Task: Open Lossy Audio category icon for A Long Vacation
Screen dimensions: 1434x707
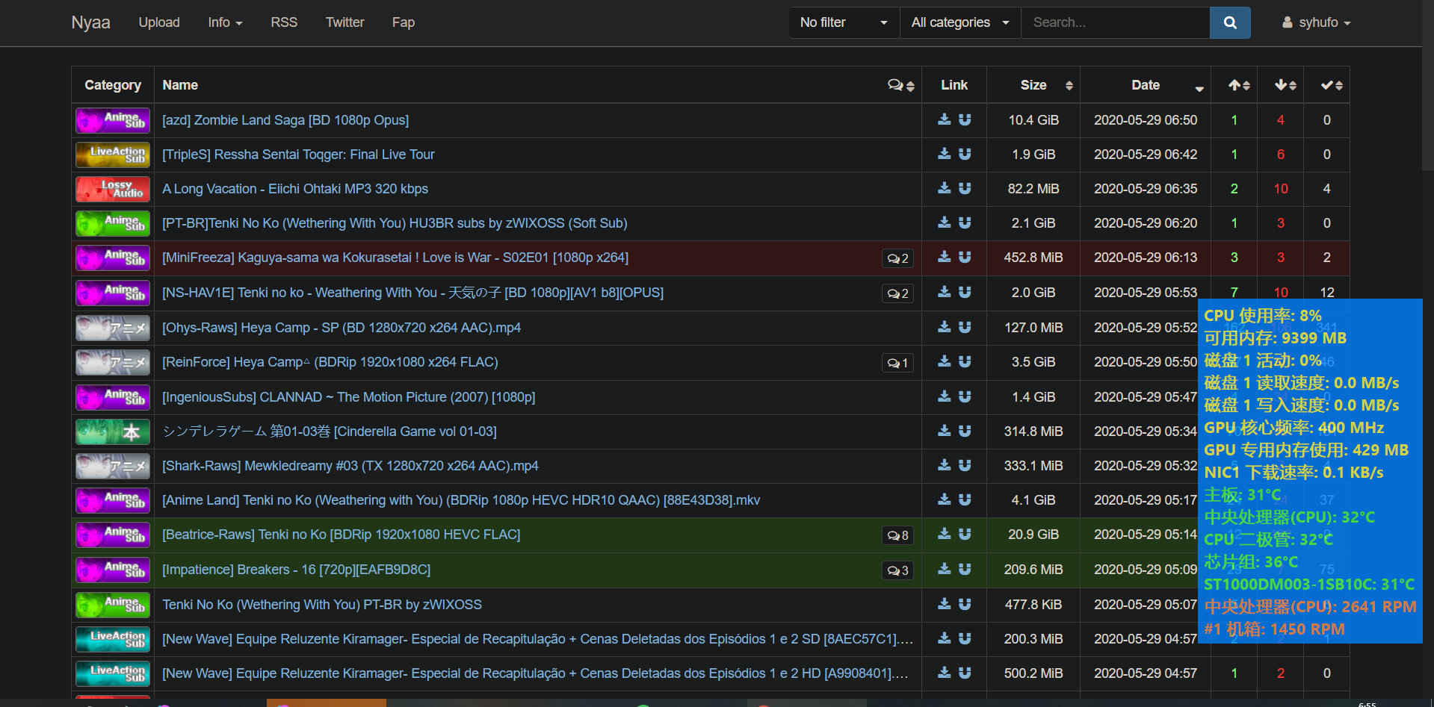Action: point(113,189)
